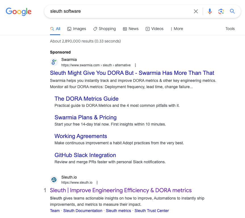Click the Google logo
Image resolution: width=245 pixels, height=218 pixels.
[x=18, y=11]
